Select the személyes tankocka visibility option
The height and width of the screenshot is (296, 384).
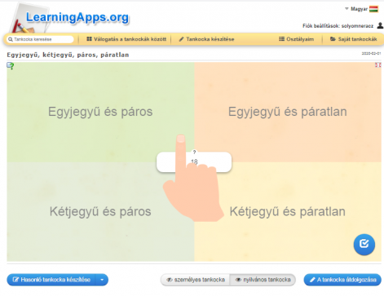pyautogui.click(x=196, y=280)
